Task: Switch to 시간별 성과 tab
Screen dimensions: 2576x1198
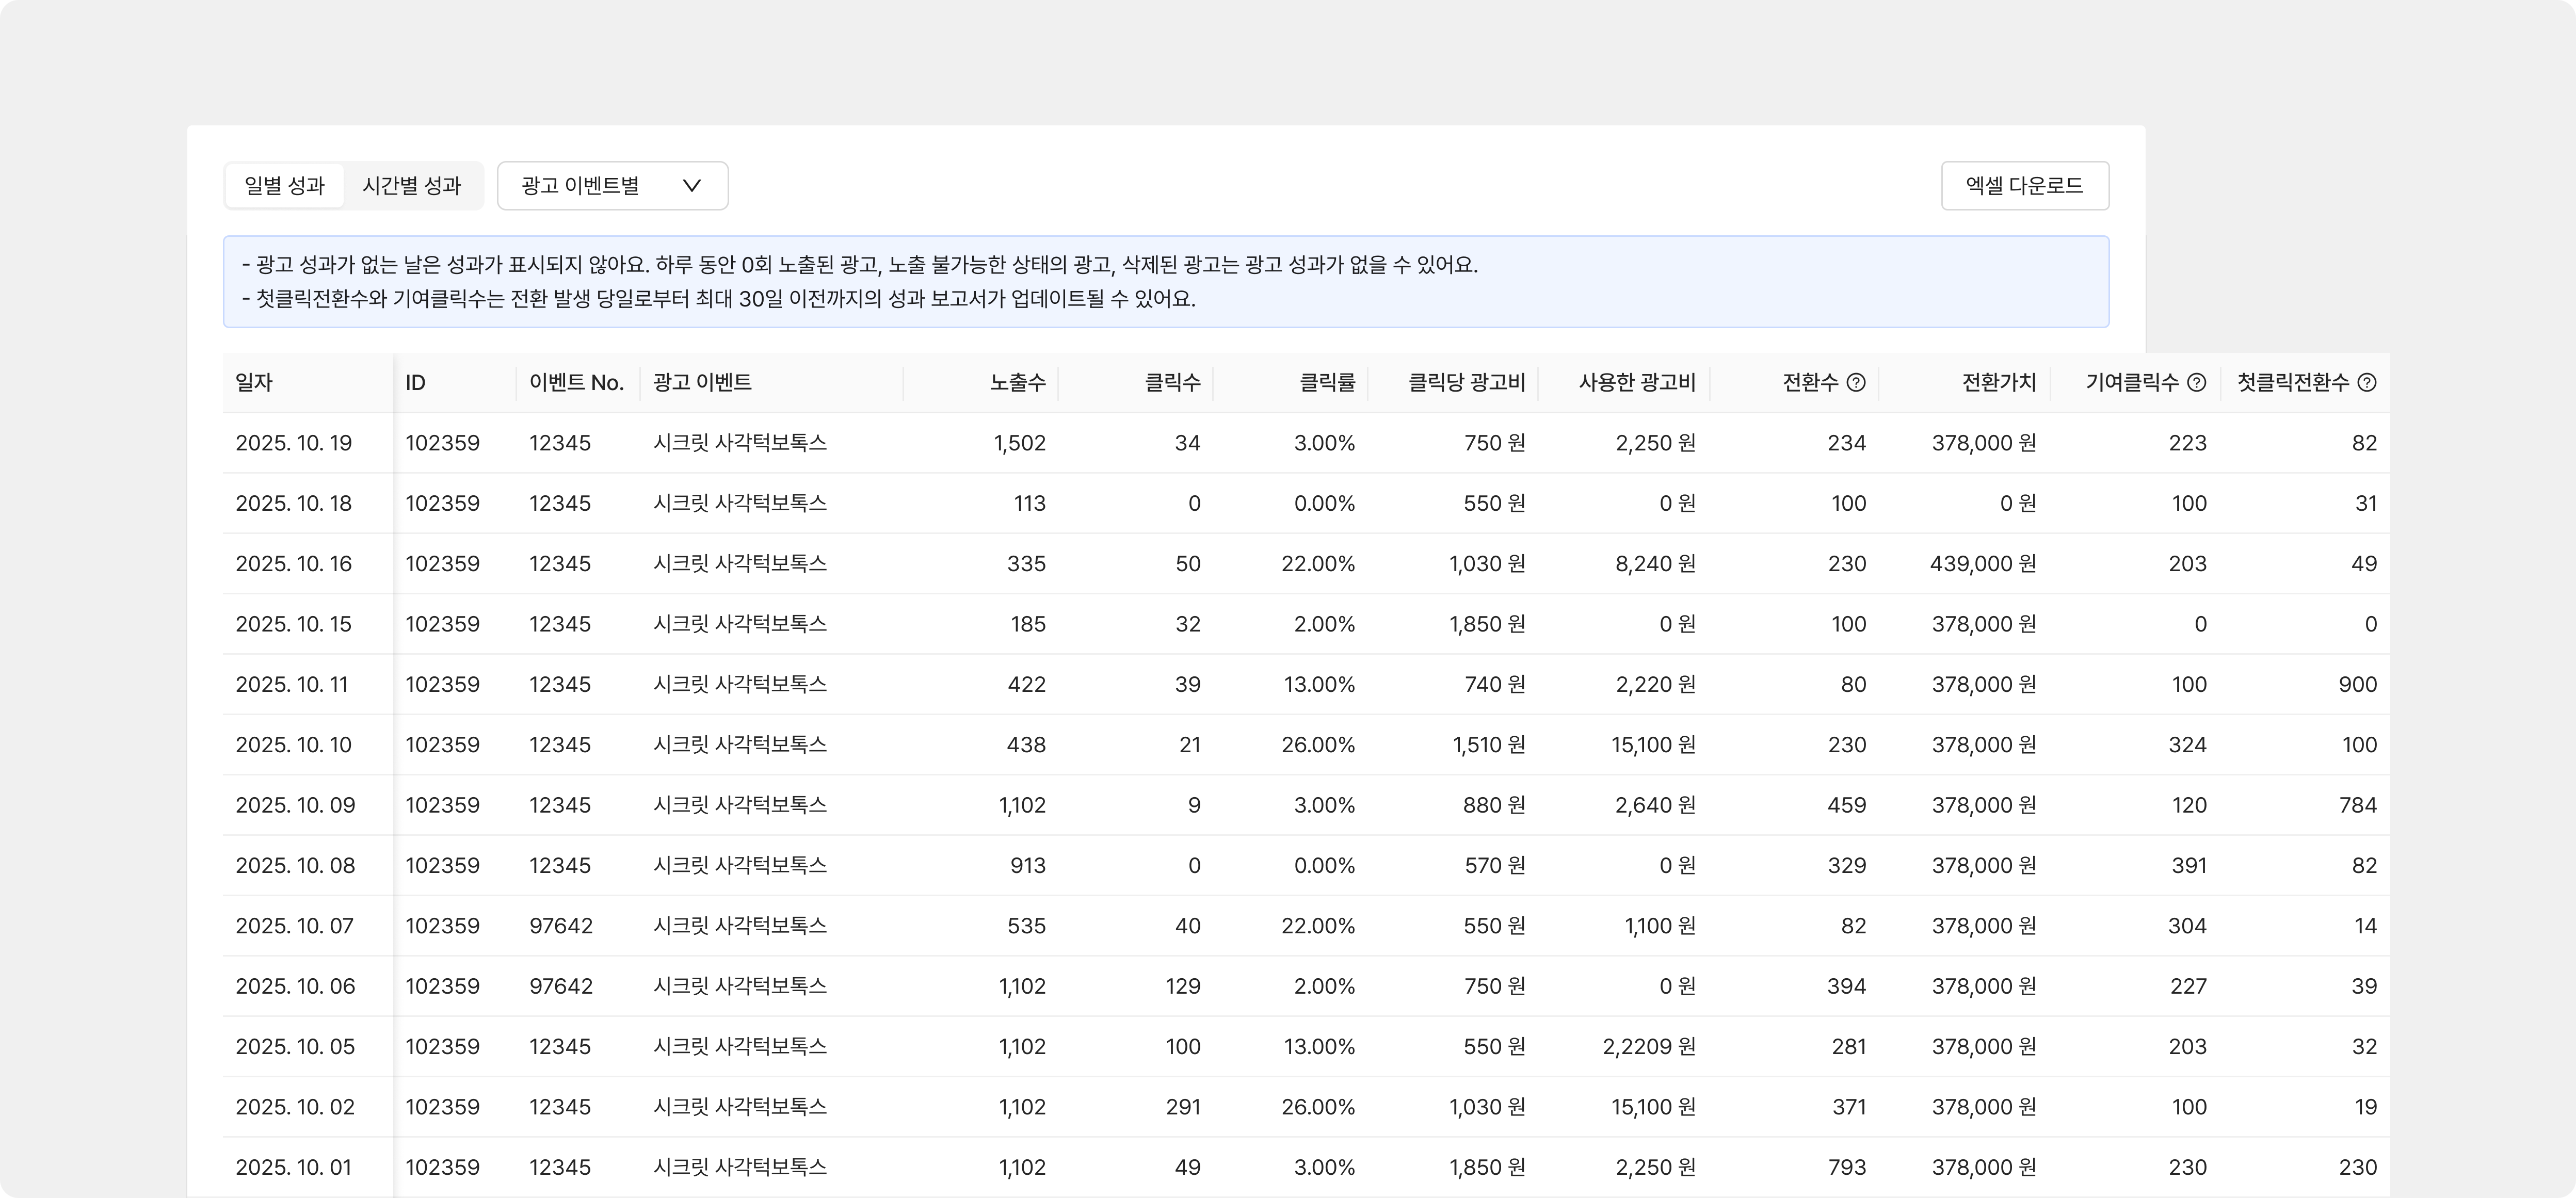Action: click(411, 186)
